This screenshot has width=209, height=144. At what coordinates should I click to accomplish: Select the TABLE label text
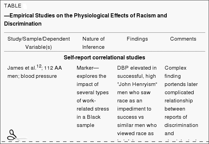[x=13, y=6]
